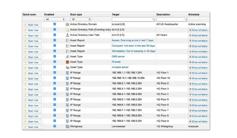
Task: Expand Show schedule for the Firewall row
Action: [x=198, y=62]
